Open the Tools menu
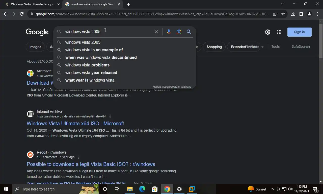 [x=275, y=46]
